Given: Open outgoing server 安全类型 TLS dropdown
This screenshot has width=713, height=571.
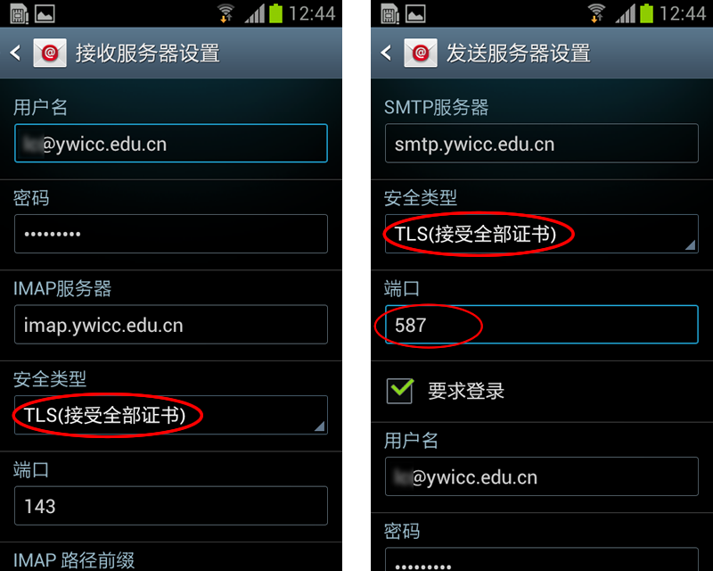Looking at the screenshot, I should pyautogui.click(x=542, y=234).
